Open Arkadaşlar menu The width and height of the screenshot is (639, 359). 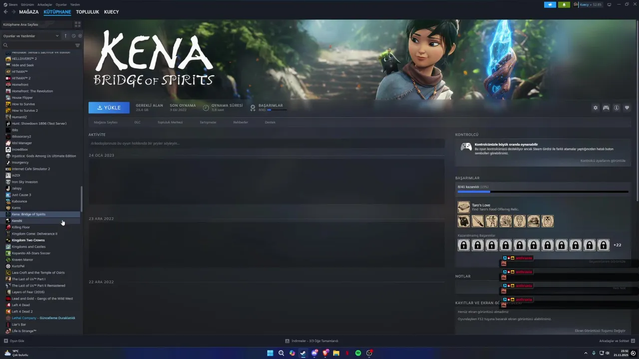point(45,4)
